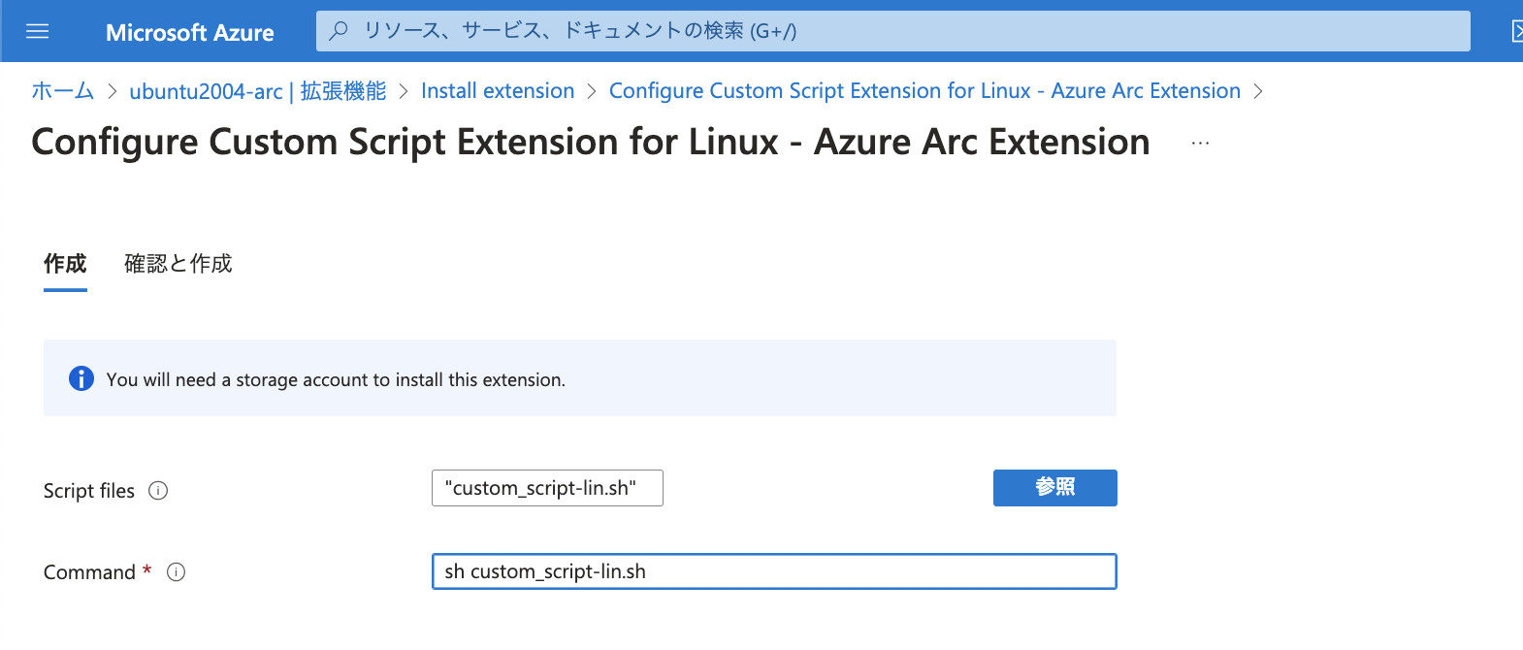Show Command info tooltip icon

177,572
